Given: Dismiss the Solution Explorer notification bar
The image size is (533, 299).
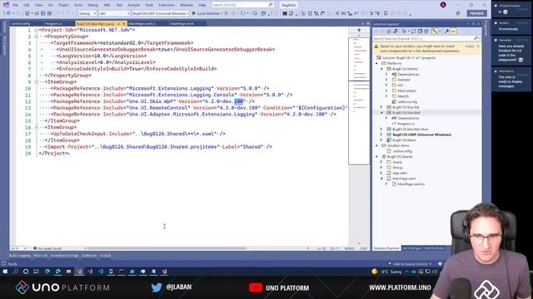Looking at the screenshot, I should pos(478,47).
